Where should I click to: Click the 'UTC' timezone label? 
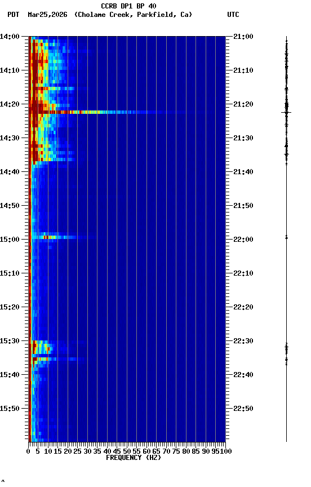tap(233, 15)
